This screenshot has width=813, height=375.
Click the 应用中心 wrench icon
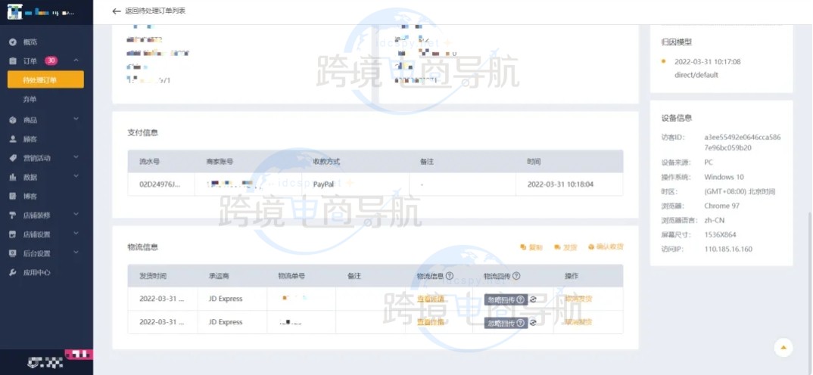[x=13, y=272]
